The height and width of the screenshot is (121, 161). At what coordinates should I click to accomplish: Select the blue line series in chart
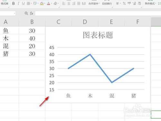tap(101, 68)
